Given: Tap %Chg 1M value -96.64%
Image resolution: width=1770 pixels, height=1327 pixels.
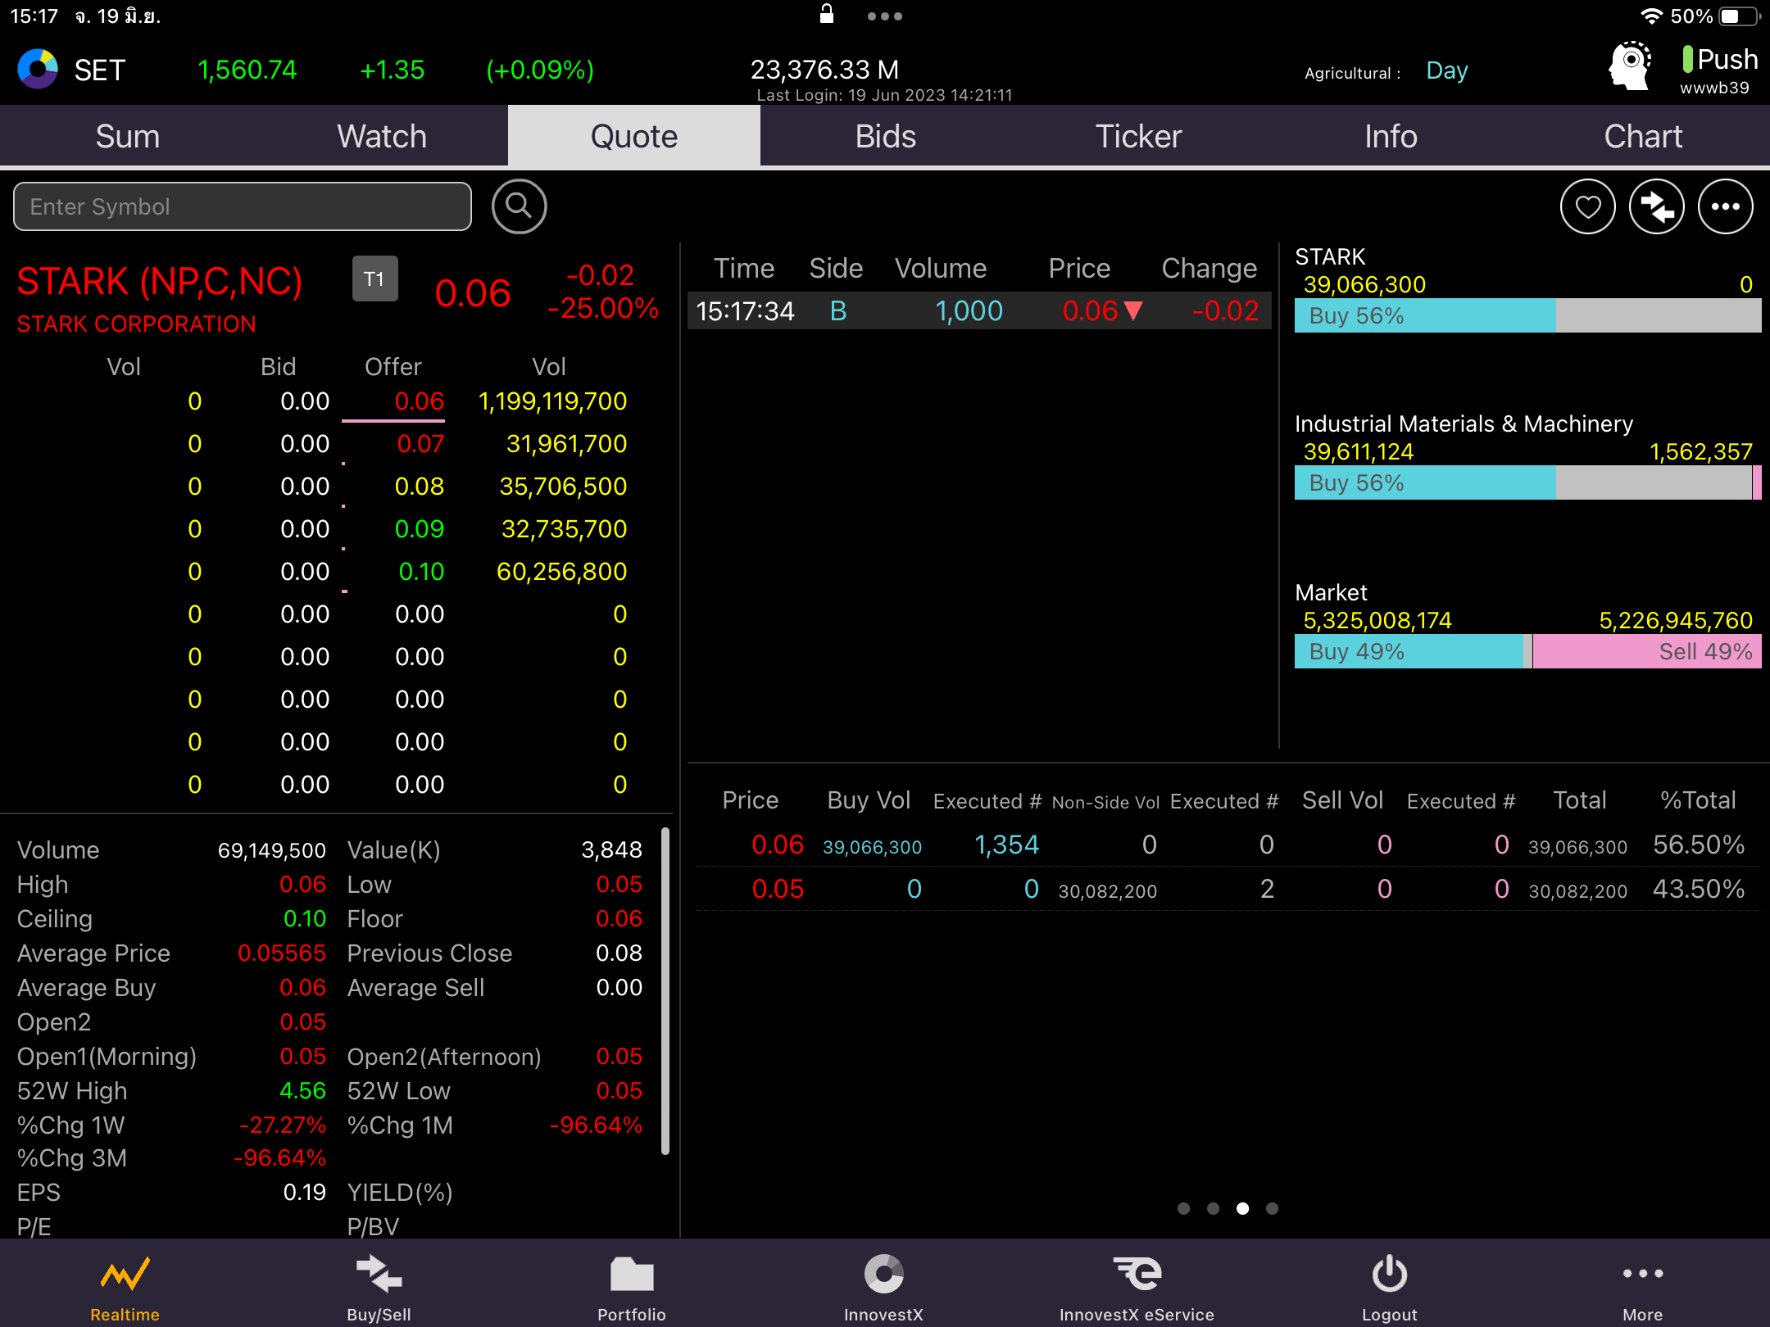Looking at the screenshot, I should pos(596,1125).
